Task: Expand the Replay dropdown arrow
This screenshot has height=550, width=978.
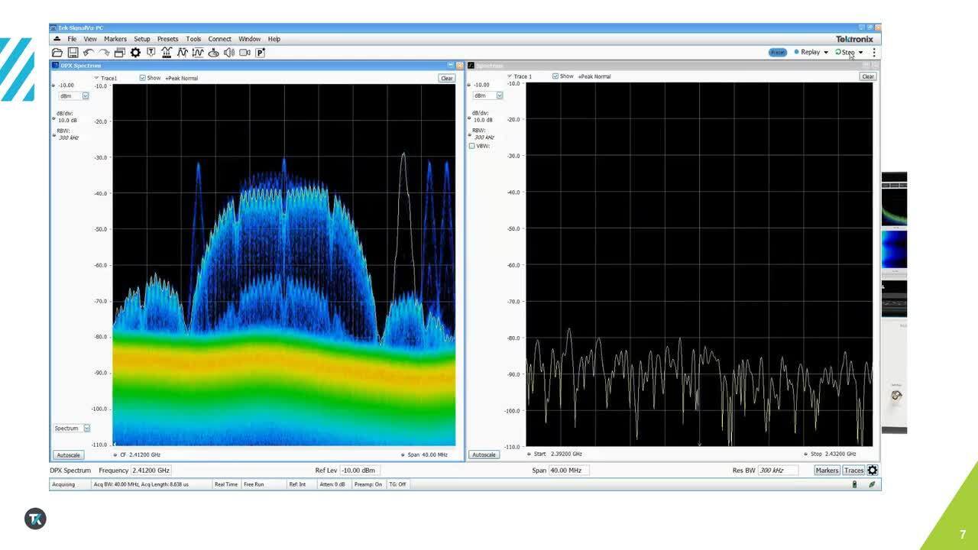Action: coord(826,53)
